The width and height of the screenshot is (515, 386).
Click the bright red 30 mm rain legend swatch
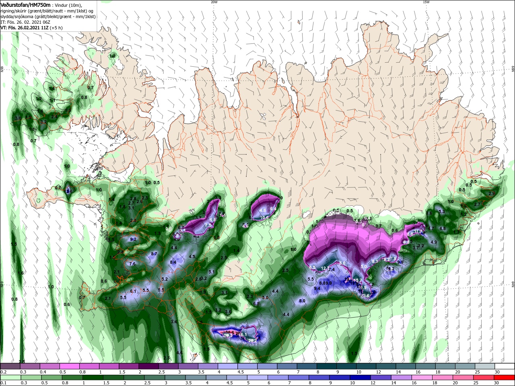point(505,378)
